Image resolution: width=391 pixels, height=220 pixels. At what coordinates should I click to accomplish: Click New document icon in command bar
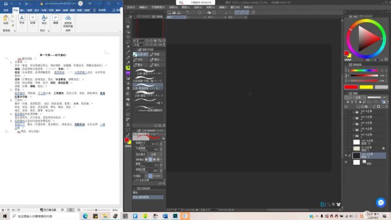click(169, 12)
